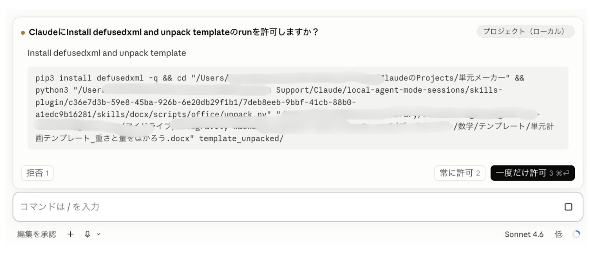Click the 常に許可 always allow button
Image resolution: width=590 pixels, height=254 pixels.
[x=460, y=173]
